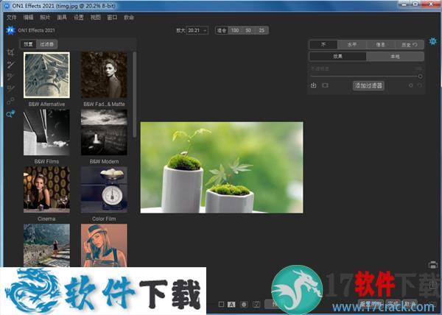
Task: Toggle the 'A' text preview button
Action: point(231,304)
